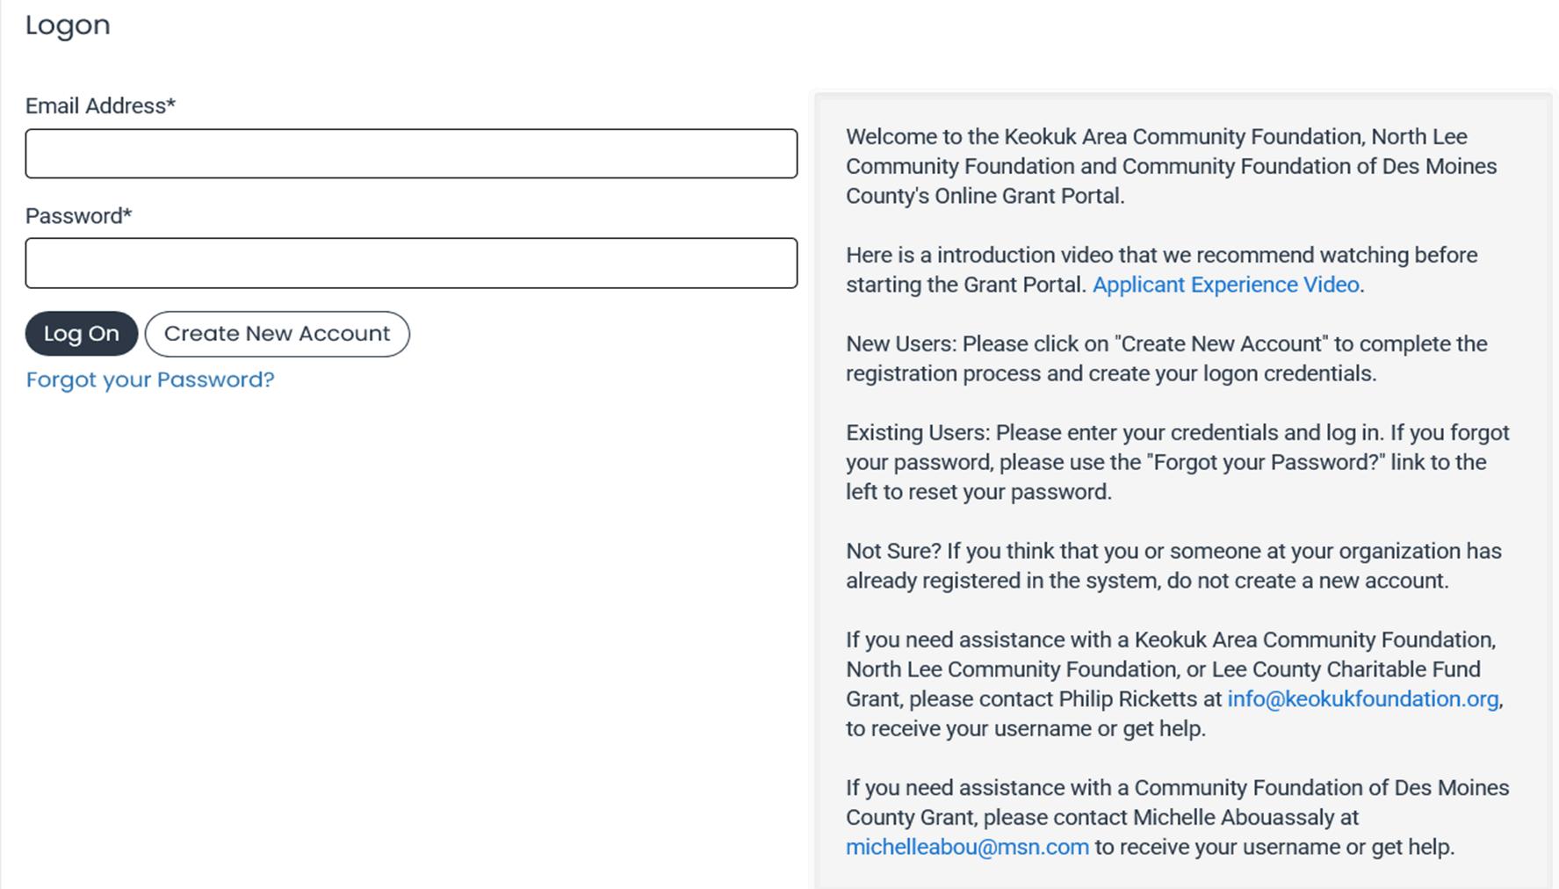The width and height of the screenshot is (1559, 889).
Task: Click the Email Address input field
Action: (x=411, y=154)
